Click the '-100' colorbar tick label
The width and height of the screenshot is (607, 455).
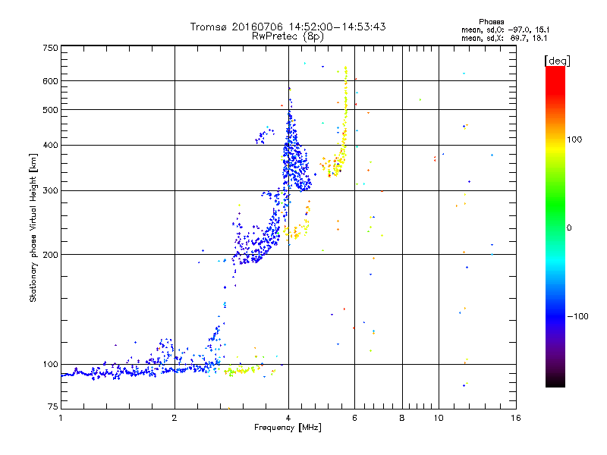tap(577, 316)
